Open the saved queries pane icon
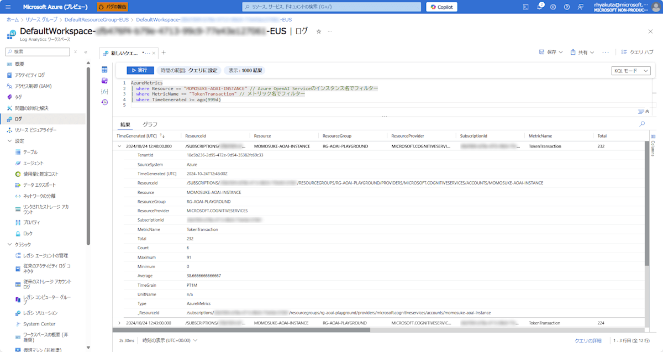Image resolution: width=663 pixels, height=352 pixels. click(104, 80)
